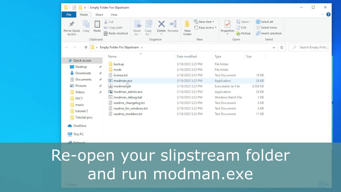This screenshot has width=341, height=192.
Task: Click the Copy path button
Action: point(113,27)
